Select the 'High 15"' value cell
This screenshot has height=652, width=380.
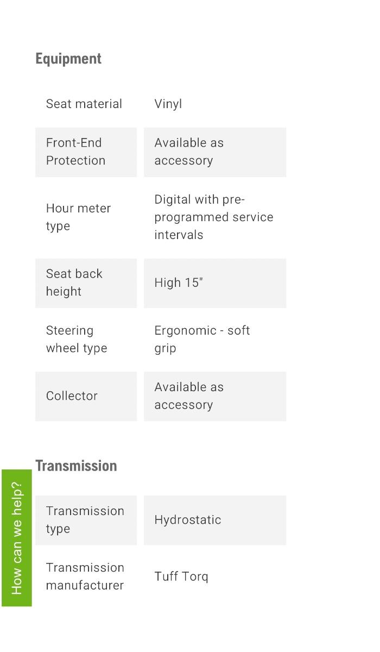pyautogui.click(x=214, y=283)
